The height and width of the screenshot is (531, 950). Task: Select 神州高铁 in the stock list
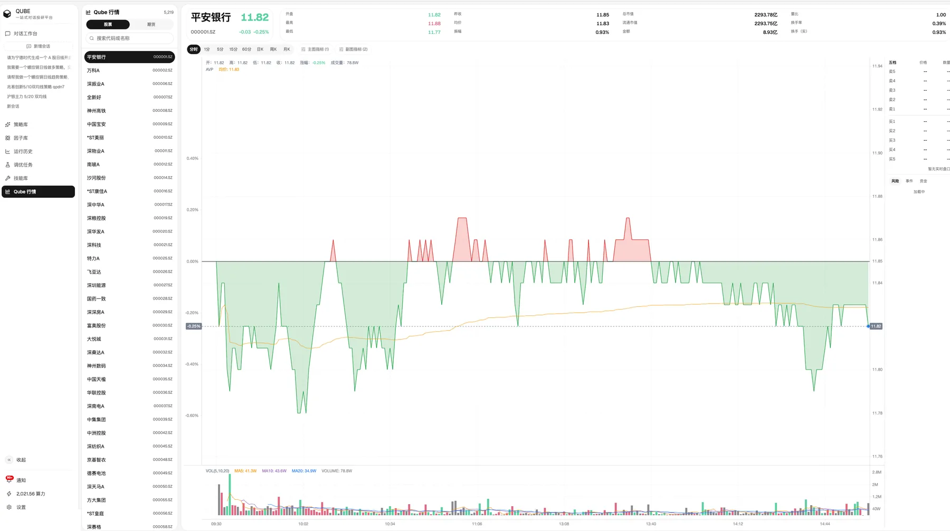click(x=130, y=111)
